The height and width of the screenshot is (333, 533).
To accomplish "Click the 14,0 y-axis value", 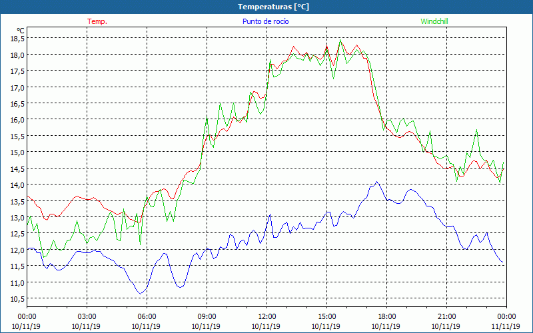I will 17,185.
